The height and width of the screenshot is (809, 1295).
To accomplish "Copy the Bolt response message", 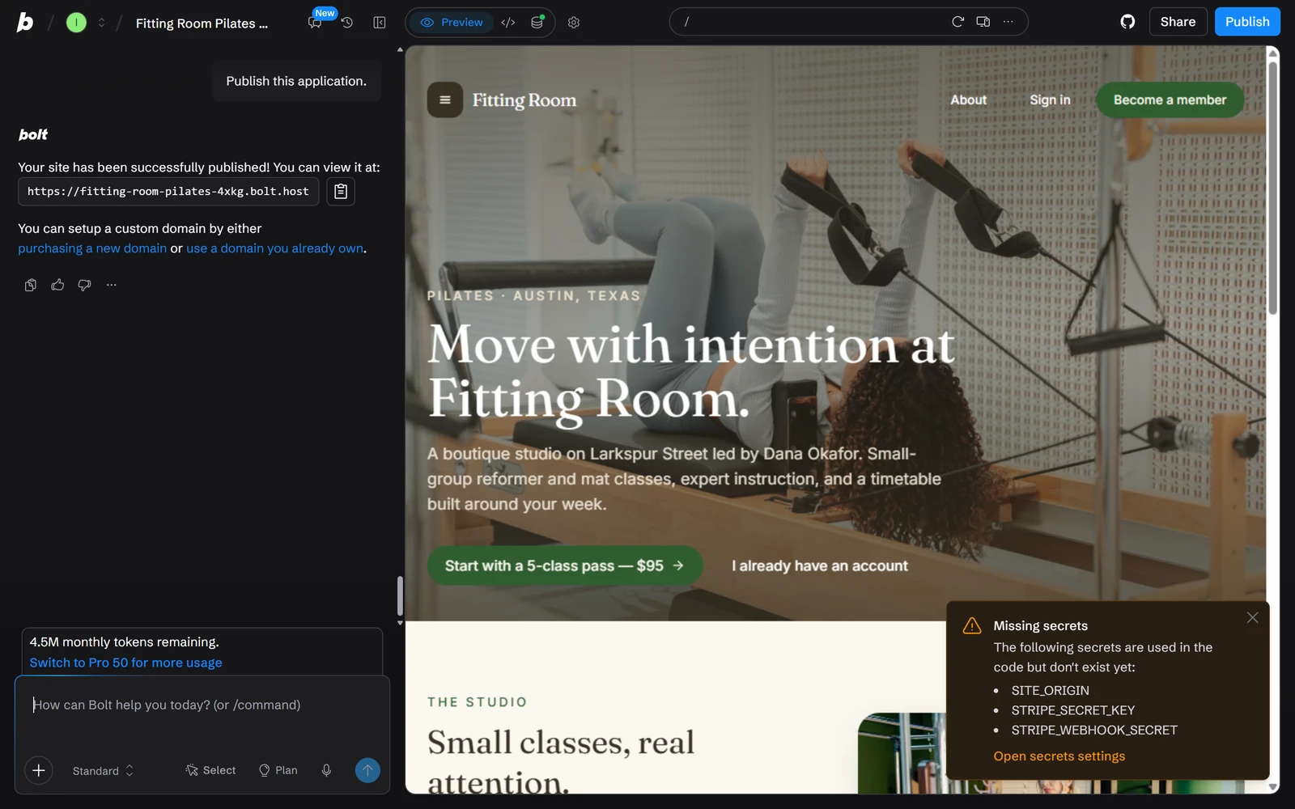I will pos(31,285).
